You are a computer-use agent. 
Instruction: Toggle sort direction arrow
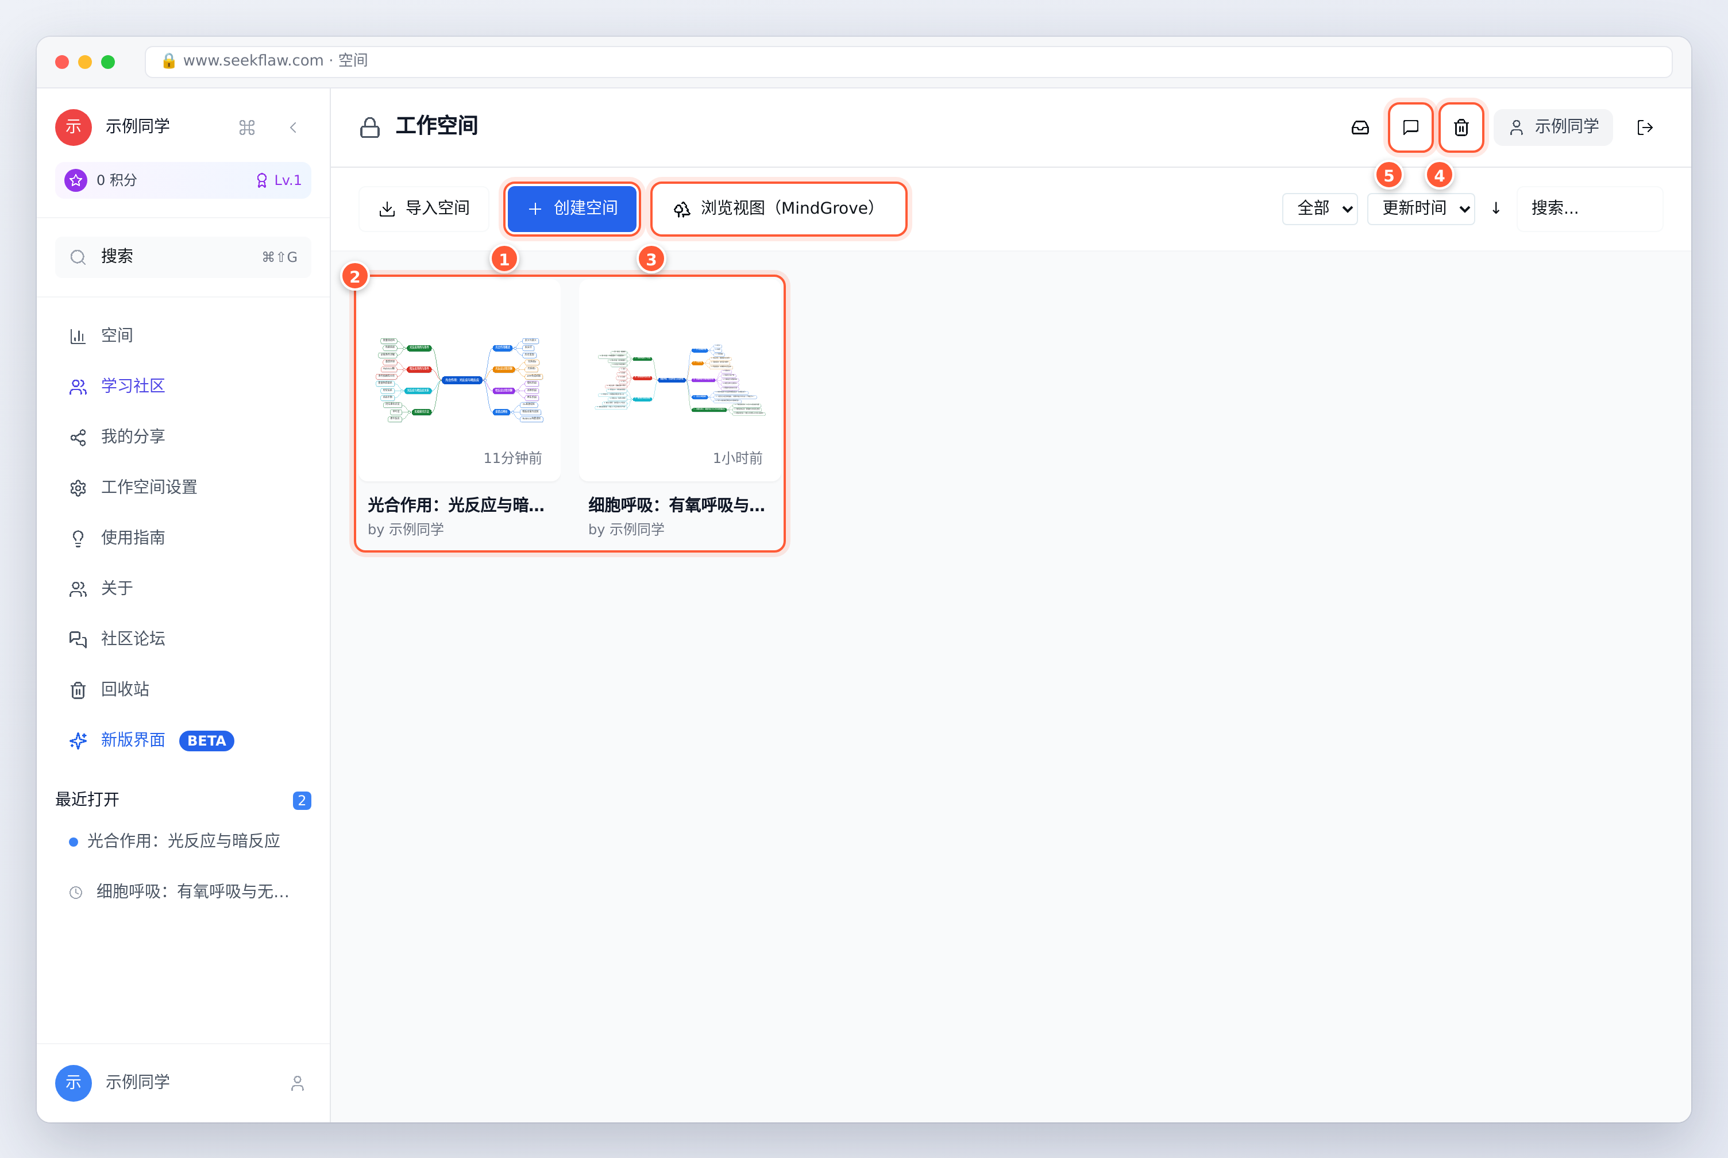click(1495, 209)
